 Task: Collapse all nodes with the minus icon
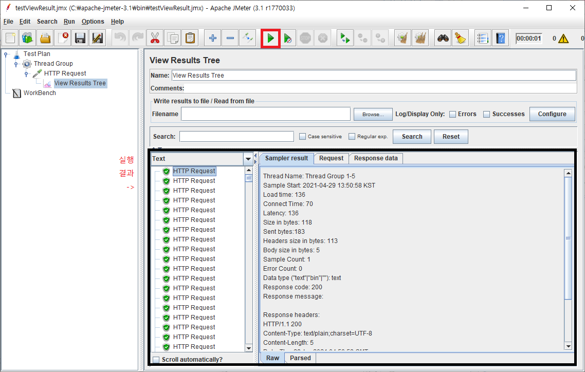(x=230, y=38)
